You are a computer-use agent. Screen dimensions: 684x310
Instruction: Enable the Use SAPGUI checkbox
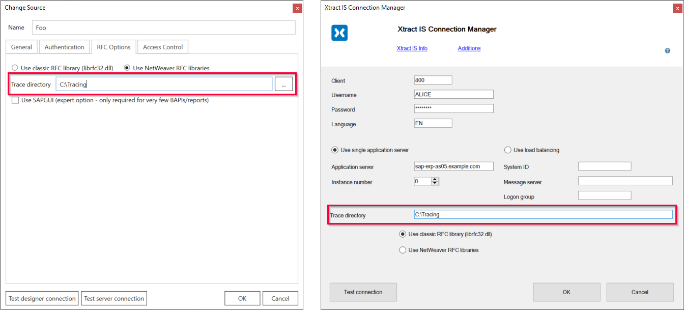pyautogui.click(x=15, y=100)
